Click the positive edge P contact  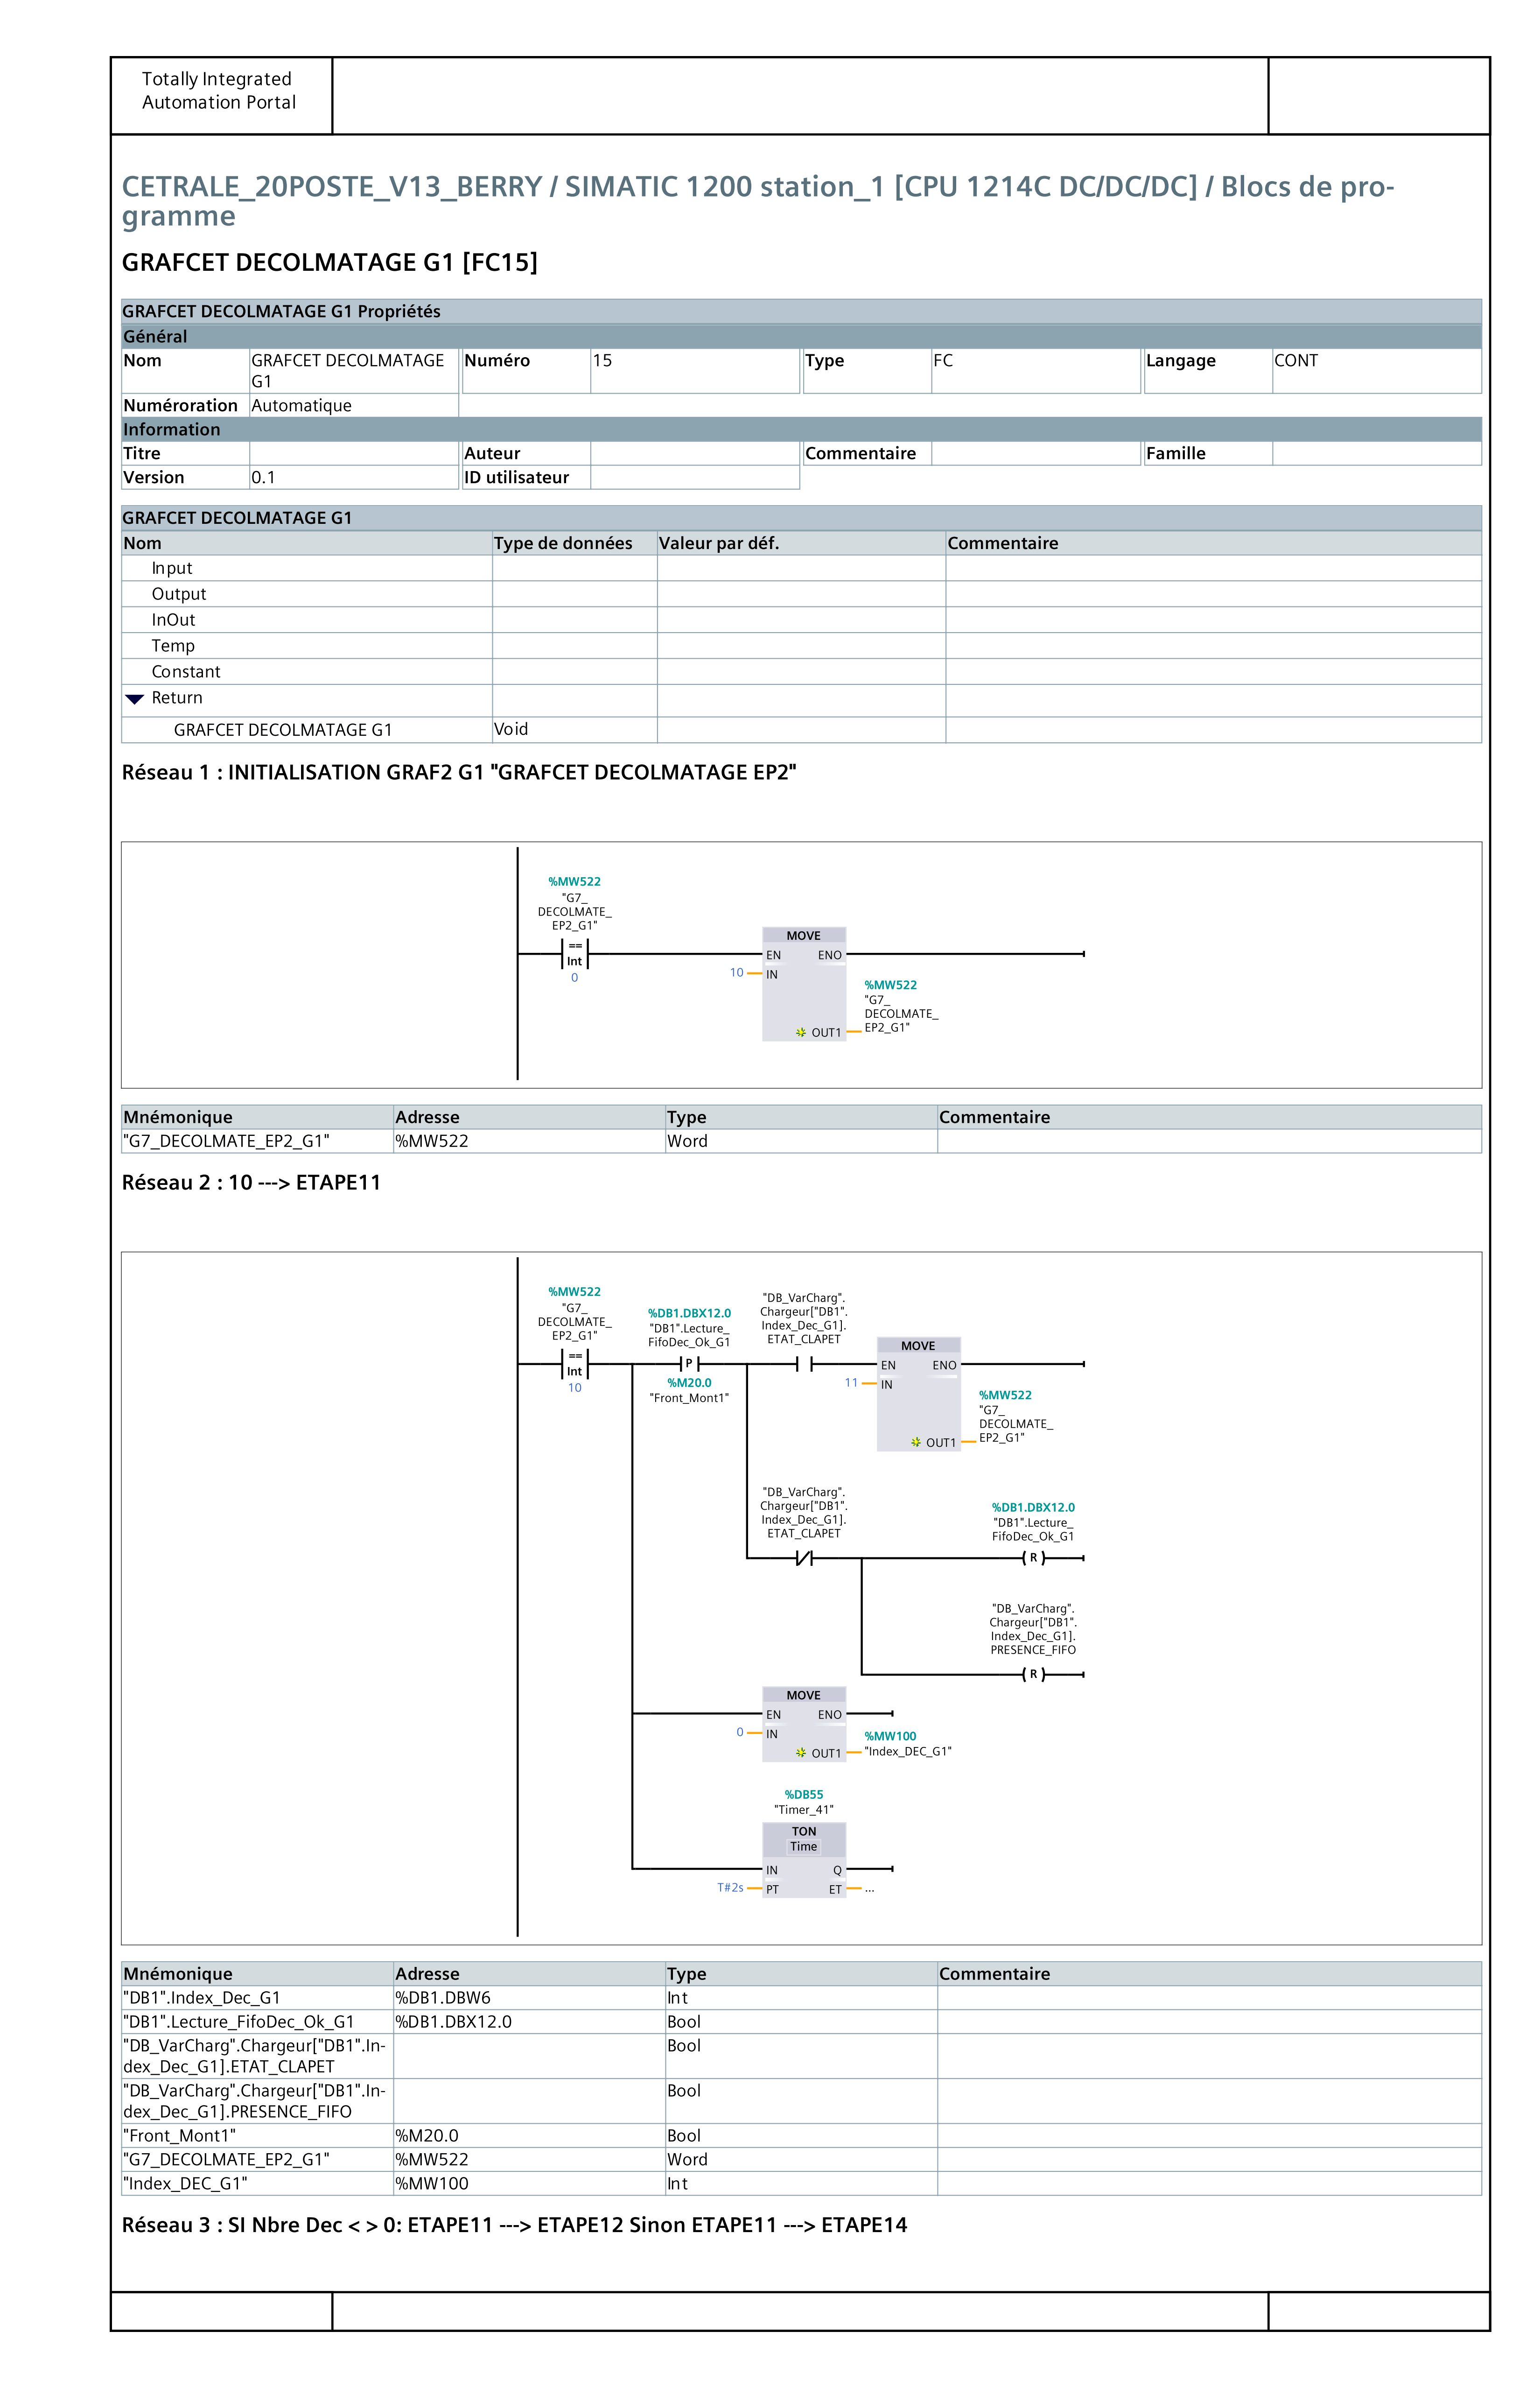689,1364
